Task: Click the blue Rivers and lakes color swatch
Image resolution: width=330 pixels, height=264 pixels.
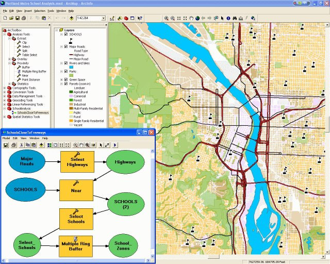Action: tap(71, 67)
